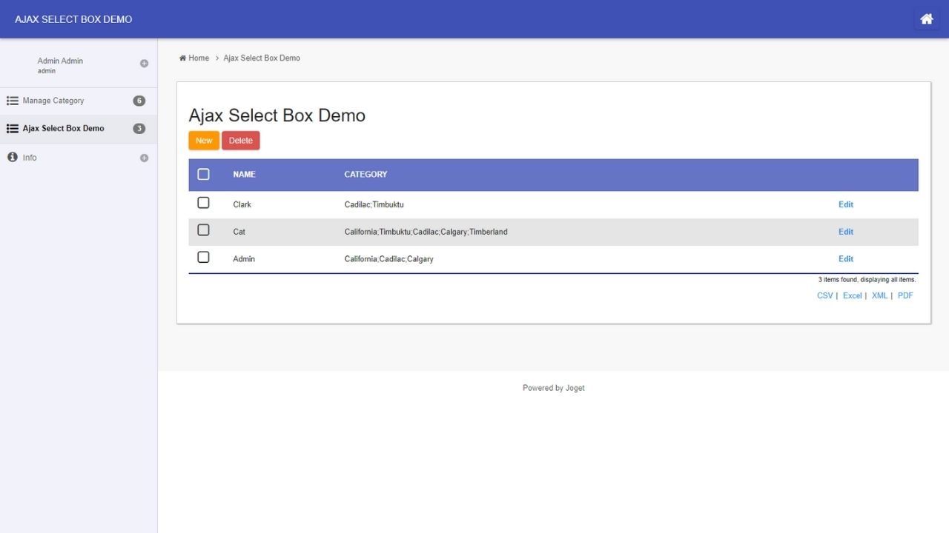Export list as Excel
This screenshot has width=949, height=533.
tap(853, 295)
